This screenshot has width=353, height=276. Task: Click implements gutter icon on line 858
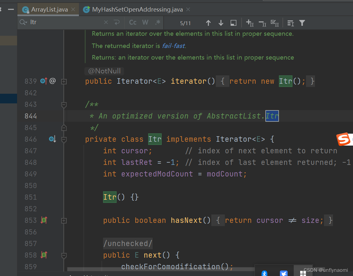(44, 255)
